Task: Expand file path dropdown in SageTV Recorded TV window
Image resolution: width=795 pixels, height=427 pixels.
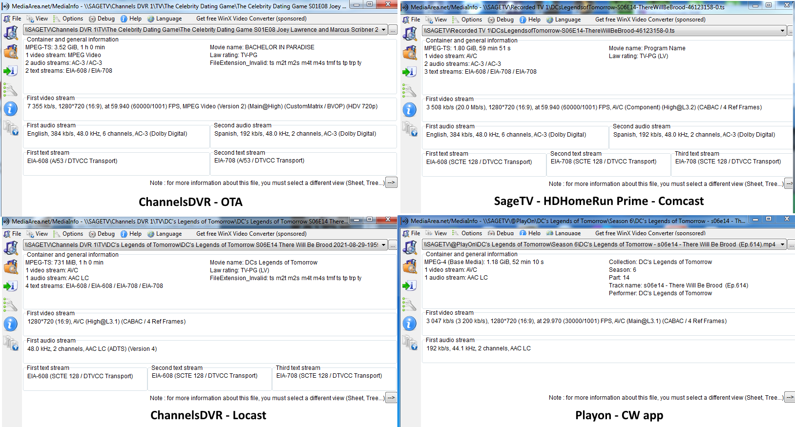Action: (782, 31)
